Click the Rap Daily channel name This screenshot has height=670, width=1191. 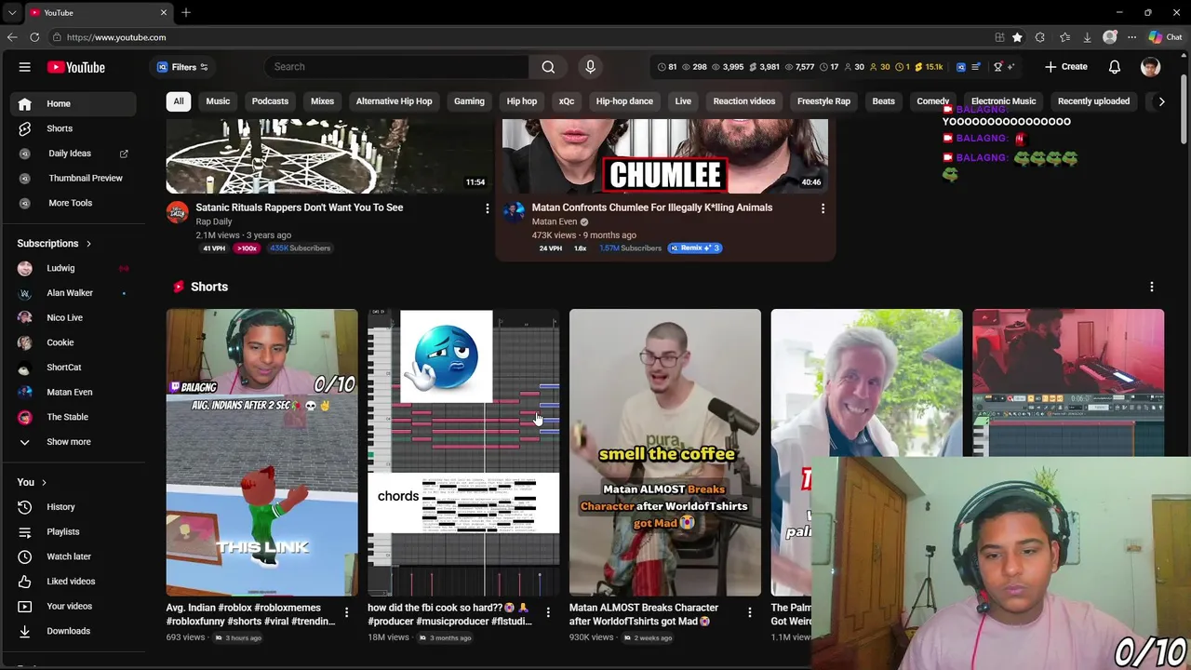pos(214,221)
